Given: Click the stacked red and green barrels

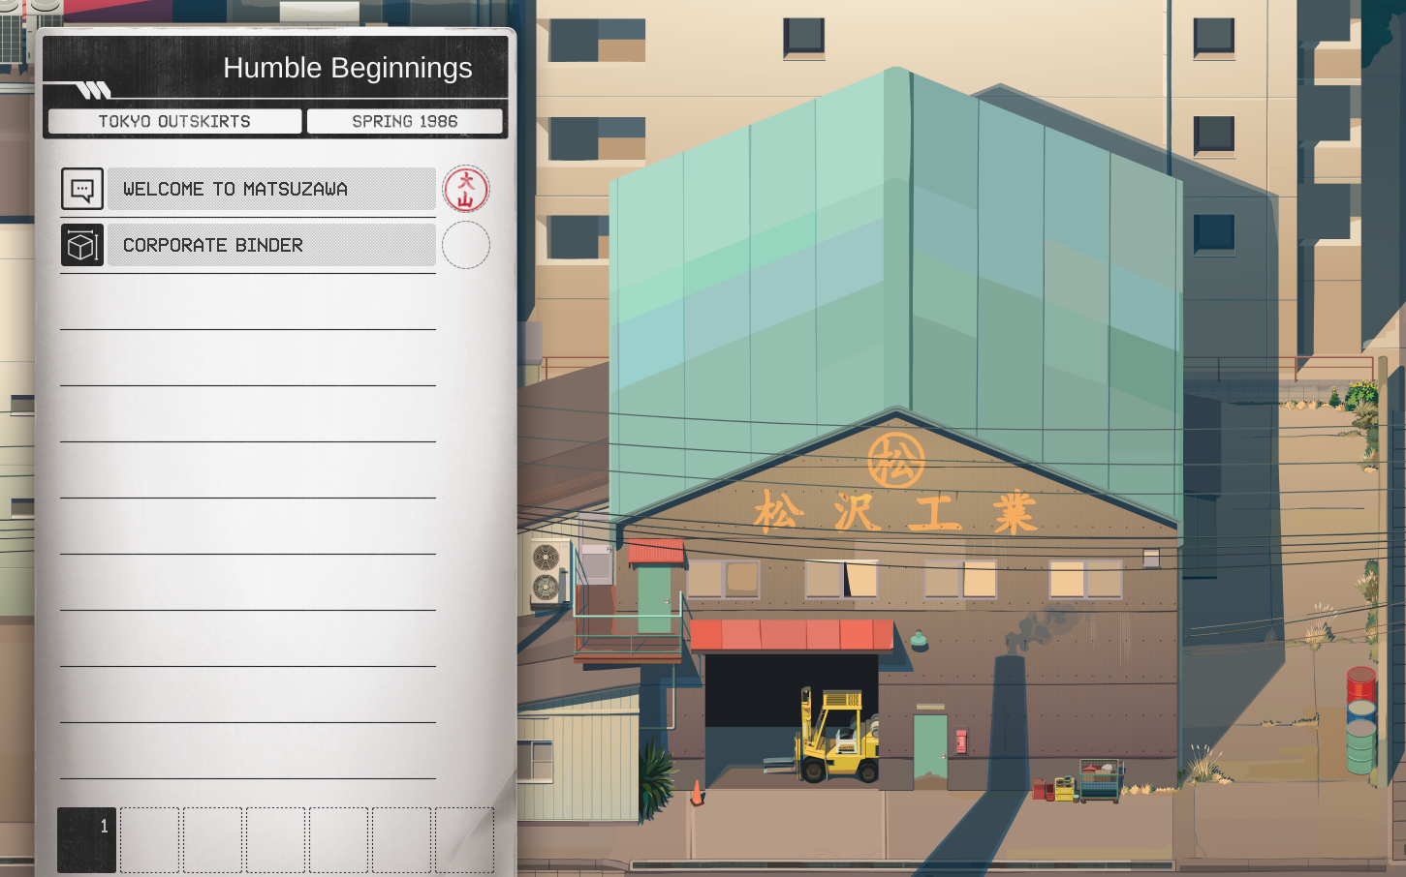Looking at the screenshot, I should pyautogui.click(x=1361, y=720).
